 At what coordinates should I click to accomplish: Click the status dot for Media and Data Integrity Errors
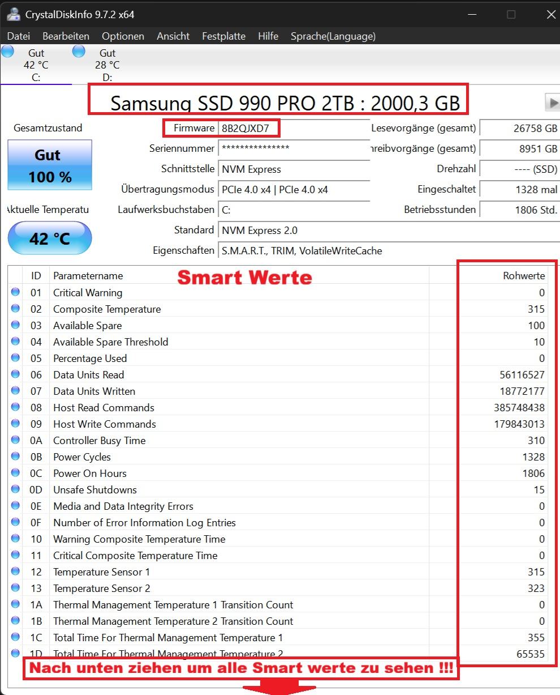[15, 506]
